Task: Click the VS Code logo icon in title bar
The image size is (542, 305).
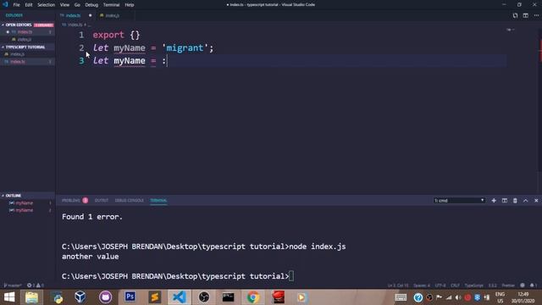Action: (x=5, y=4)
